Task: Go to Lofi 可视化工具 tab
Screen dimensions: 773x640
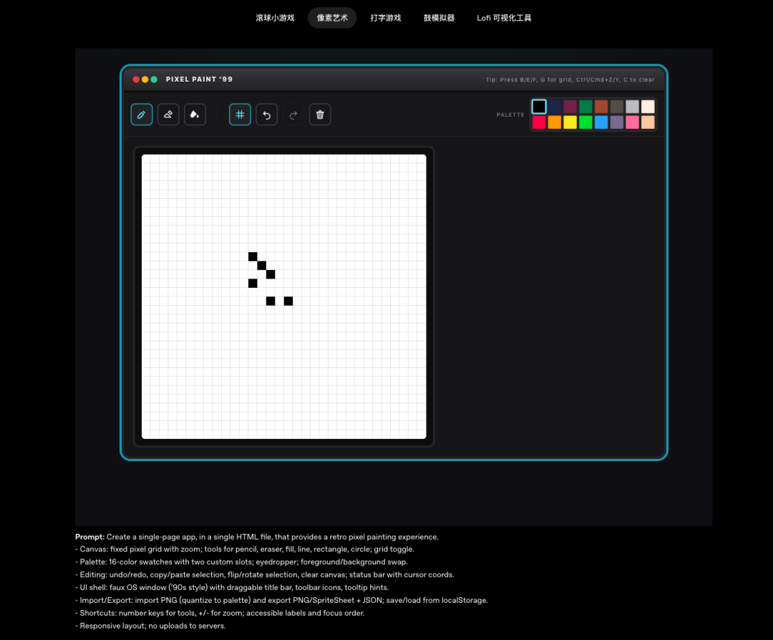Action: pos(504,18)
